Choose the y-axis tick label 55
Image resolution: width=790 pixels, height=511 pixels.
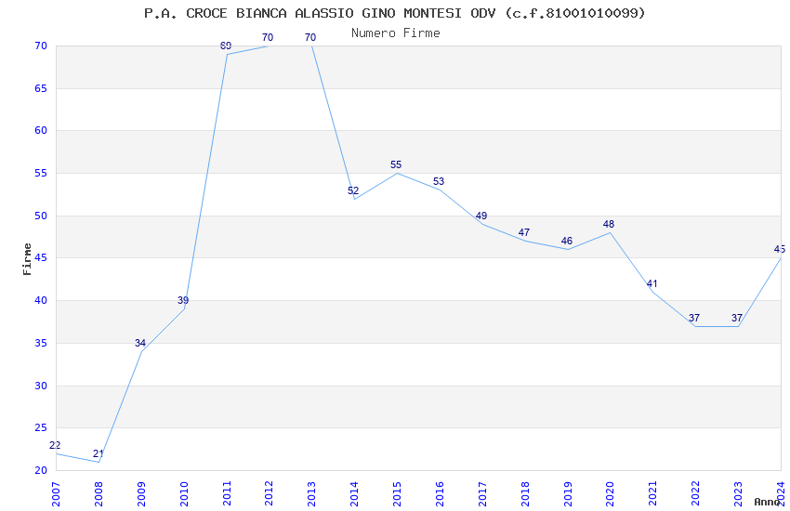click(41, 173)
